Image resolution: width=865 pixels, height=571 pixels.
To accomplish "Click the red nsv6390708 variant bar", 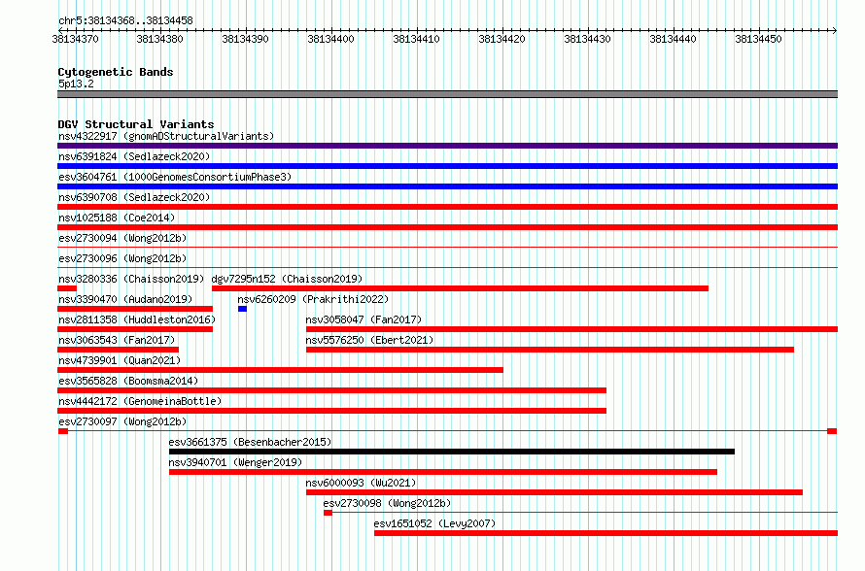I will click(x=447, y=207).
